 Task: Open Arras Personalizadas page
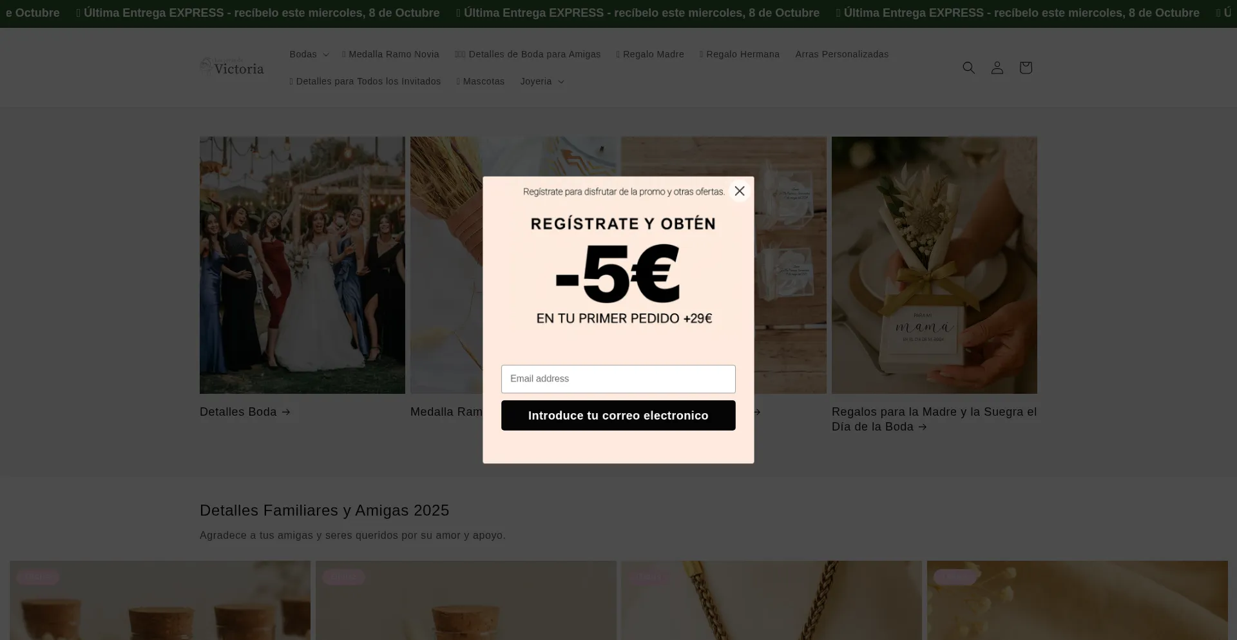click(841, 54)
